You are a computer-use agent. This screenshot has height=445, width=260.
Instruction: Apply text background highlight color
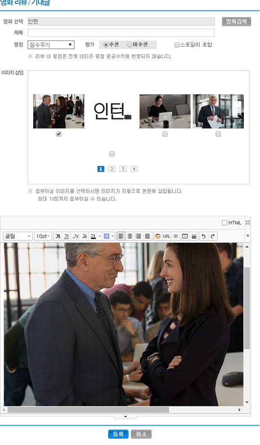106,236
